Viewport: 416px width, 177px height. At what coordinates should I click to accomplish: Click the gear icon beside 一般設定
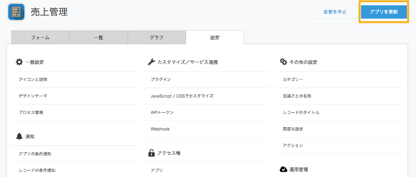coord(19,62)
